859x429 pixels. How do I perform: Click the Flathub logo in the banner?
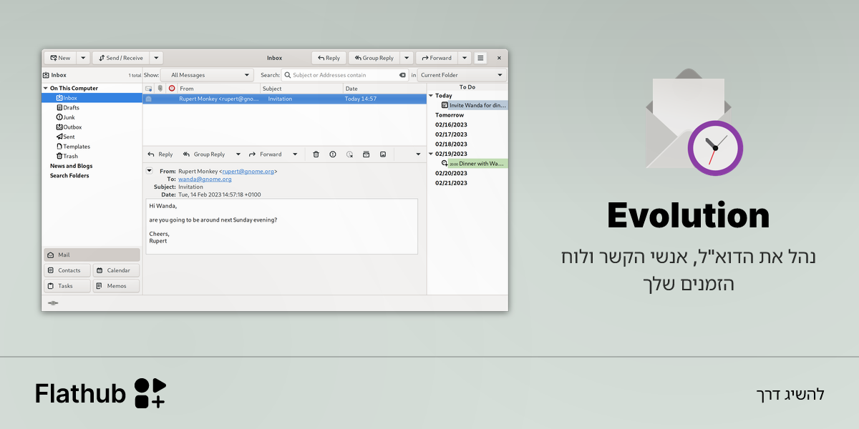tap(100, 393)
